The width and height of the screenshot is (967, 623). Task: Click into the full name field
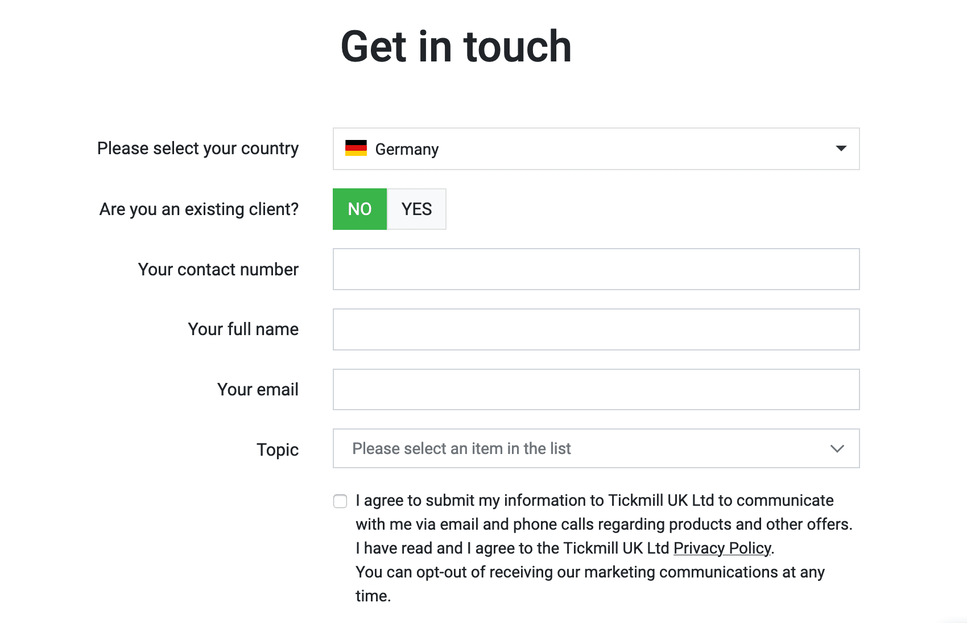click(596, 329)
